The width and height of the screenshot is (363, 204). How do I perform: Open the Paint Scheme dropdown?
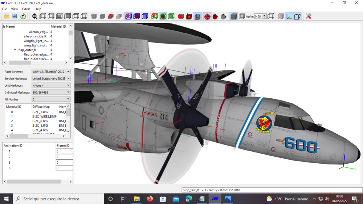tap(51, 72)
